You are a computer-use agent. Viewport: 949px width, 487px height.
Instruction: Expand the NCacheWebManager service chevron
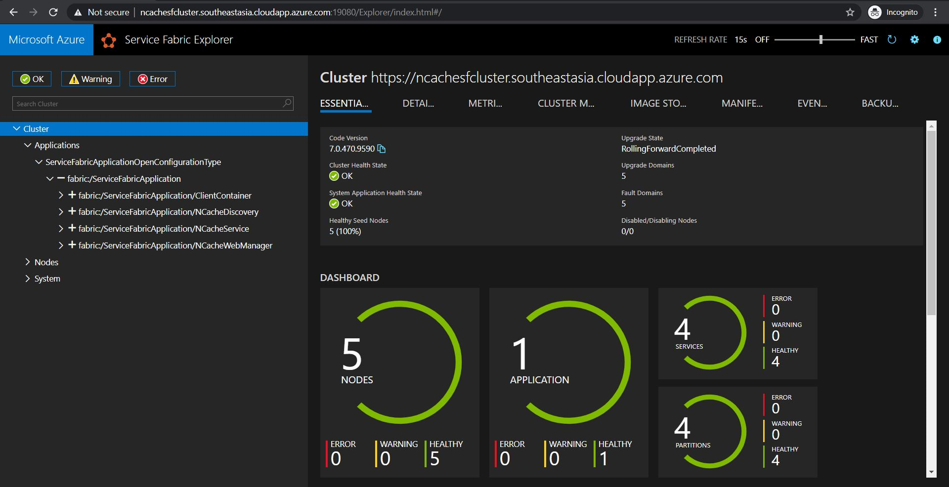pyautogui.click(x=61, y=245)
